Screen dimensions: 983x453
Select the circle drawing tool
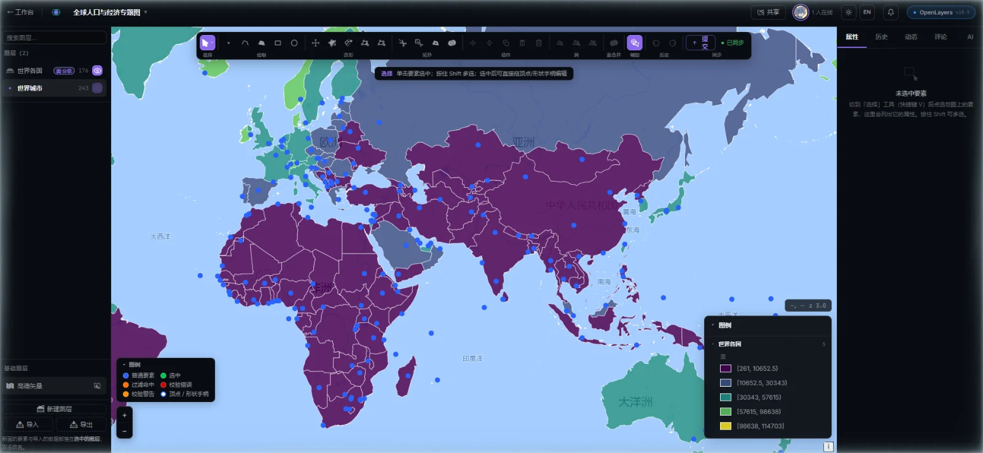coord(294,43)
